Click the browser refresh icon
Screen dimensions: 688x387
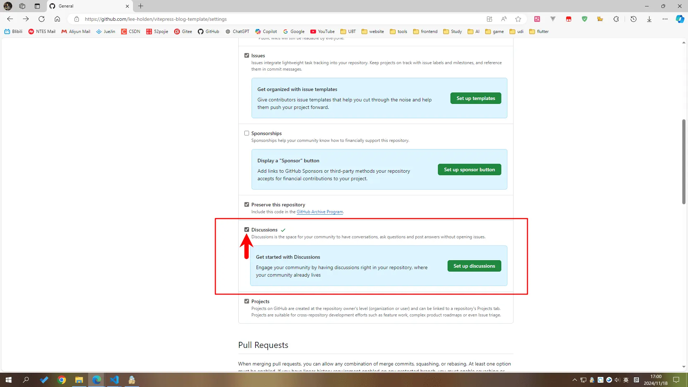click(42, 19)
